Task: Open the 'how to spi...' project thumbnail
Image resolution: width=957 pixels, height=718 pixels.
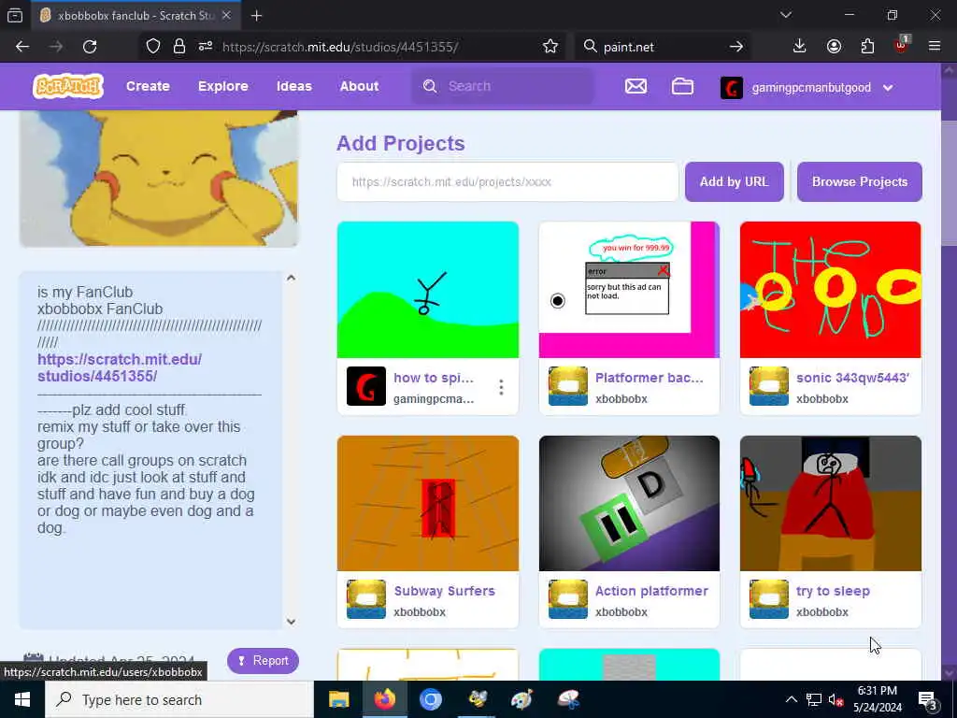Action: [x=427, y=290]
